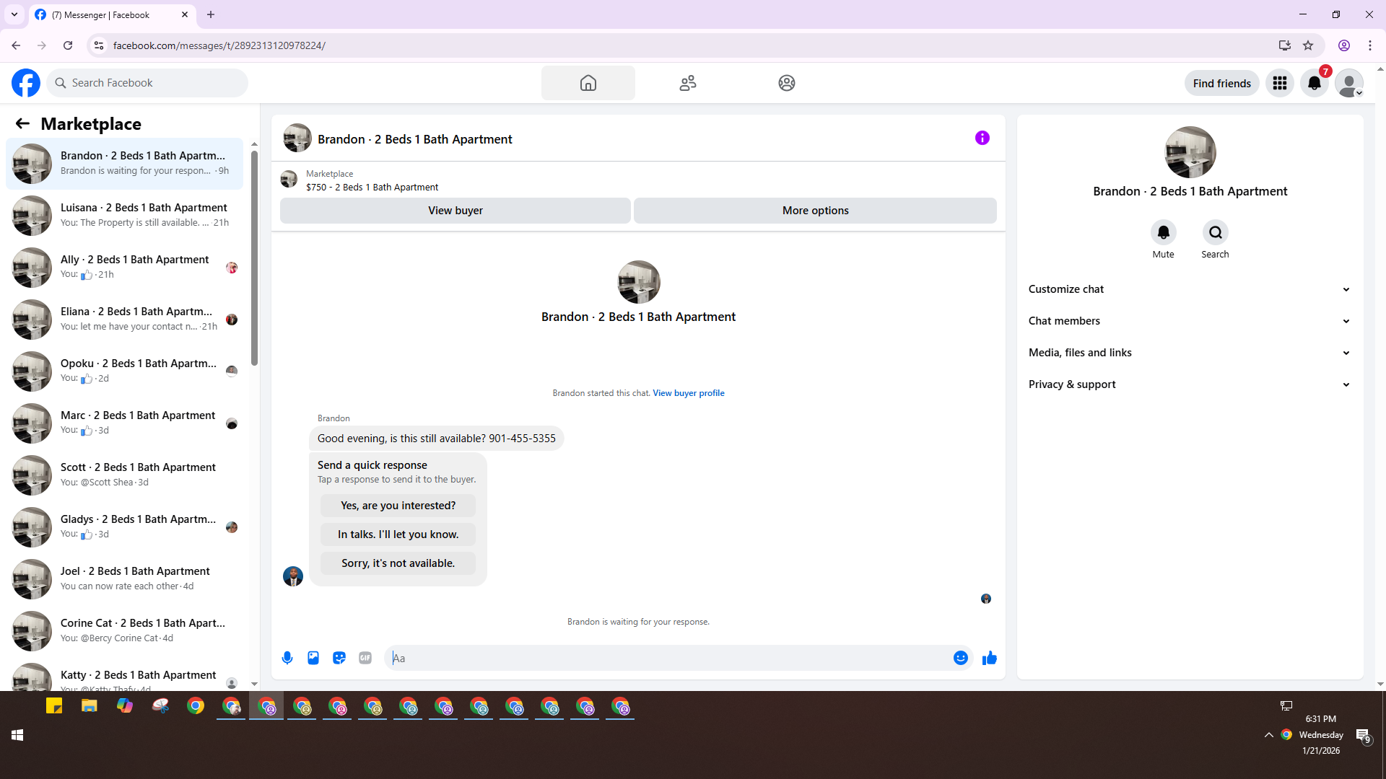Screen dimensions: 1386x779
Task: Switch to the Friends tab
Action: (x=687, y=83)
